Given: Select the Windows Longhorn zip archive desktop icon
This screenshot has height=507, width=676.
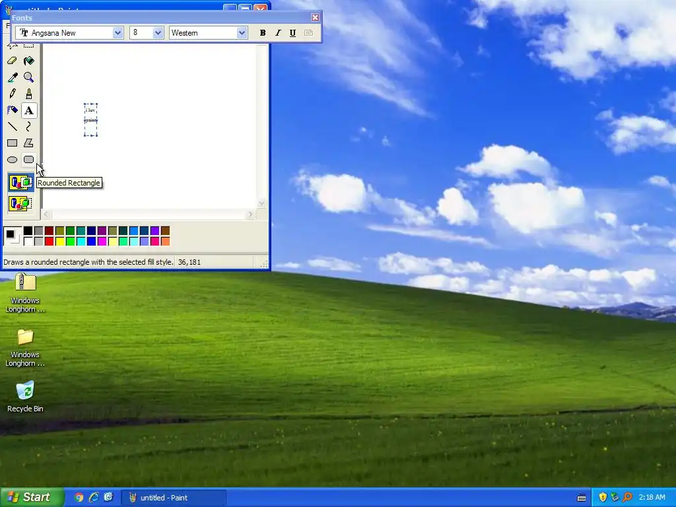Looking at the screenshot, I should click(25, 292).
